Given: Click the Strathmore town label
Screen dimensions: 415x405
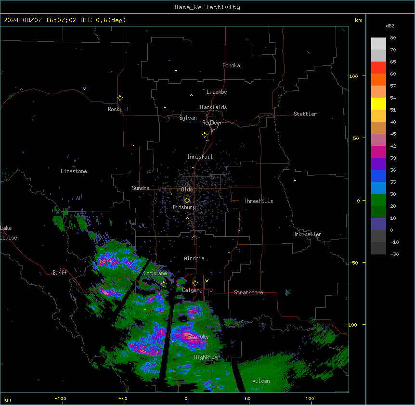Looking at the screenshot, I should tap(248, 292).
